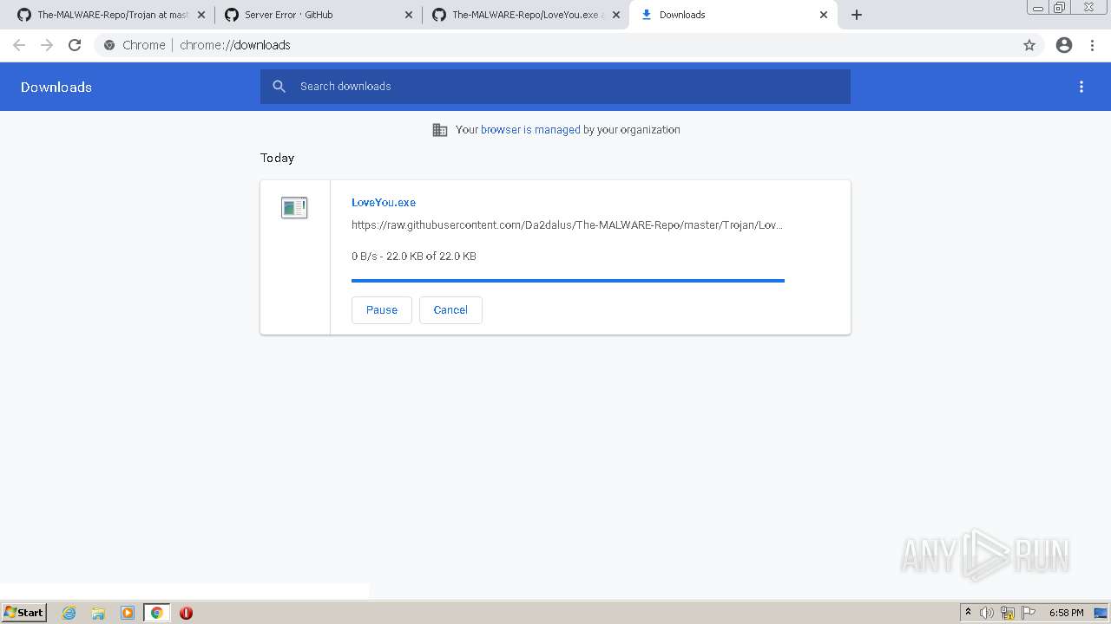Screen dimensions: 1111x624
Task: Close the LoveYou.exe GitHub tab
Action: pyautogui.click(x=615, y=15)
